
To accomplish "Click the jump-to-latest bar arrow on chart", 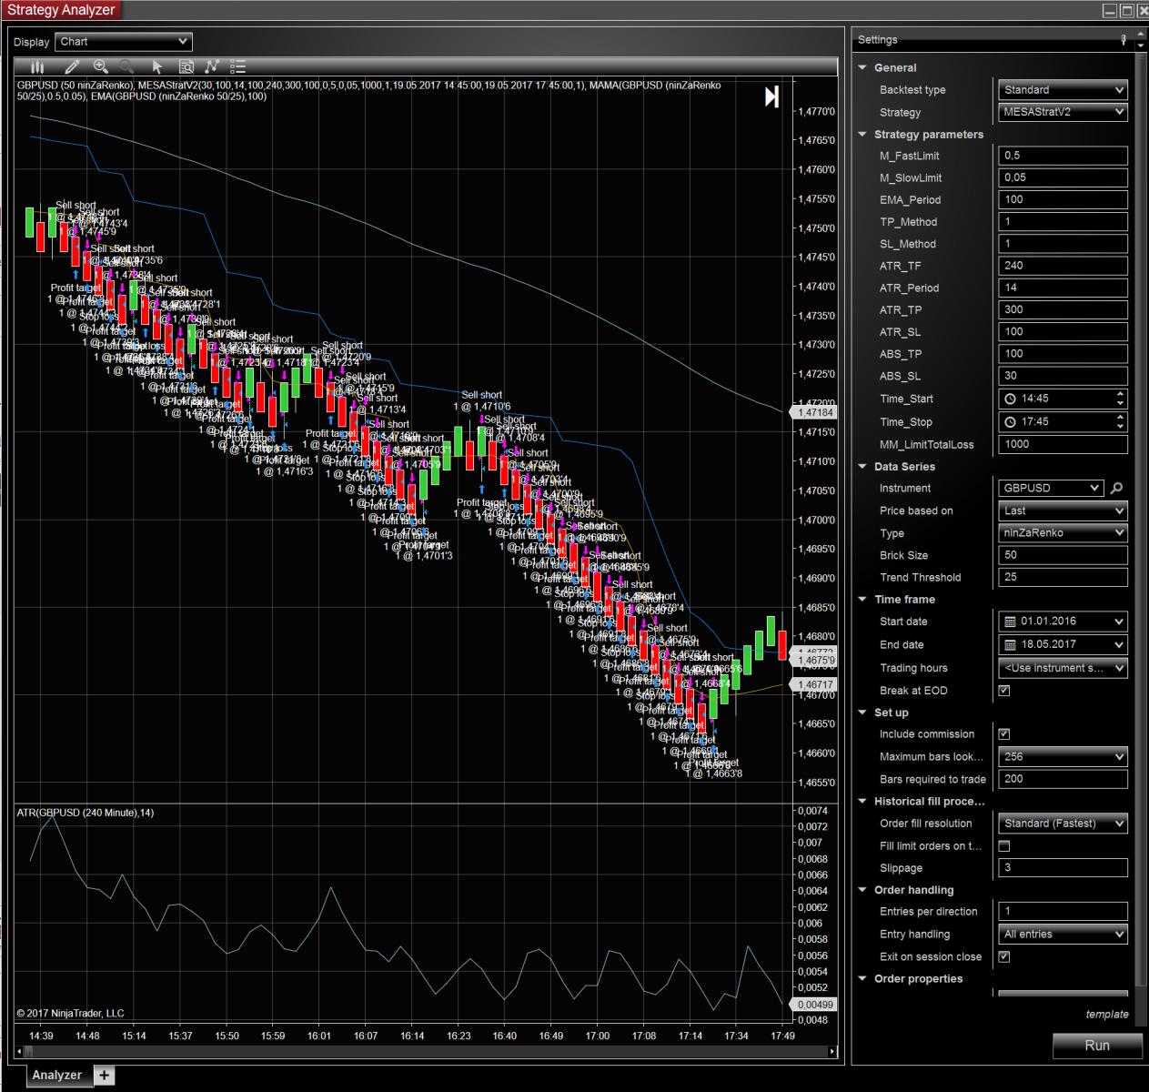I will coord(771,96).
